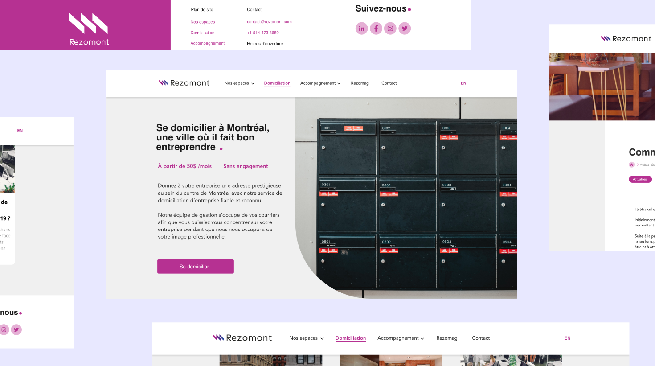The width and height of the screenshot is (655, 366).
Task: Open Contact in the bottom navbar
Action: coord(481,338)
